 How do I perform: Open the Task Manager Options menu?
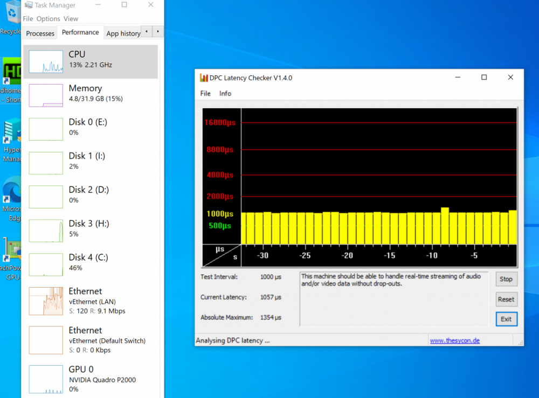pyautogui.click(x=49, y=19)
